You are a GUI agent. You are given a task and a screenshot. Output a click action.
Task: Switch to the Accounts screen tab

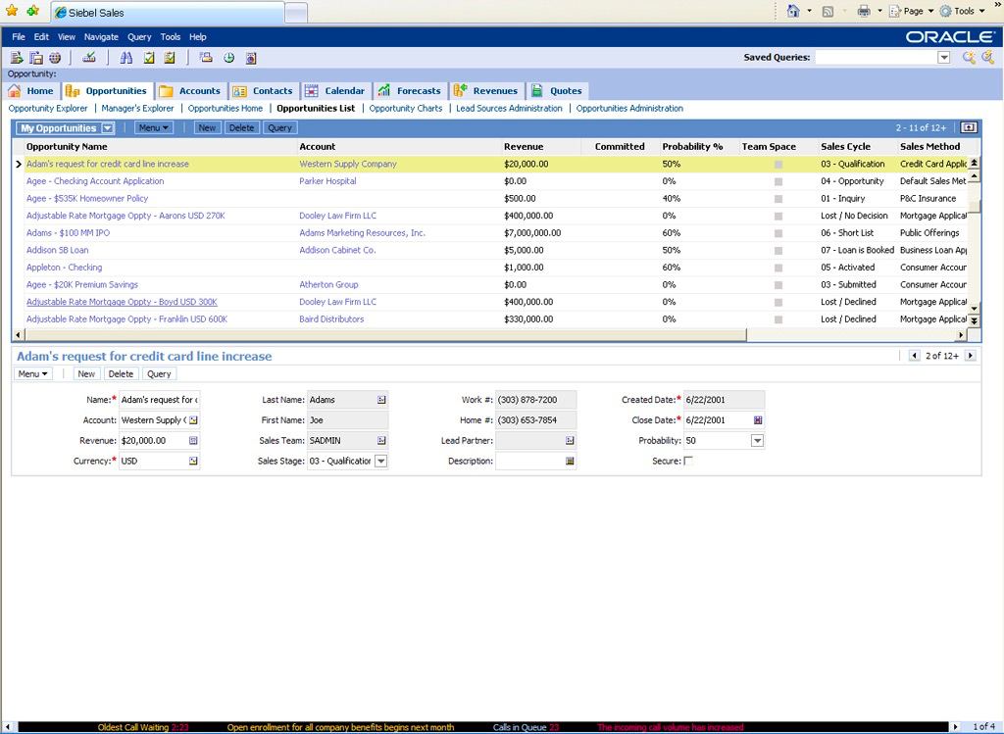click(x=191, y=91)
